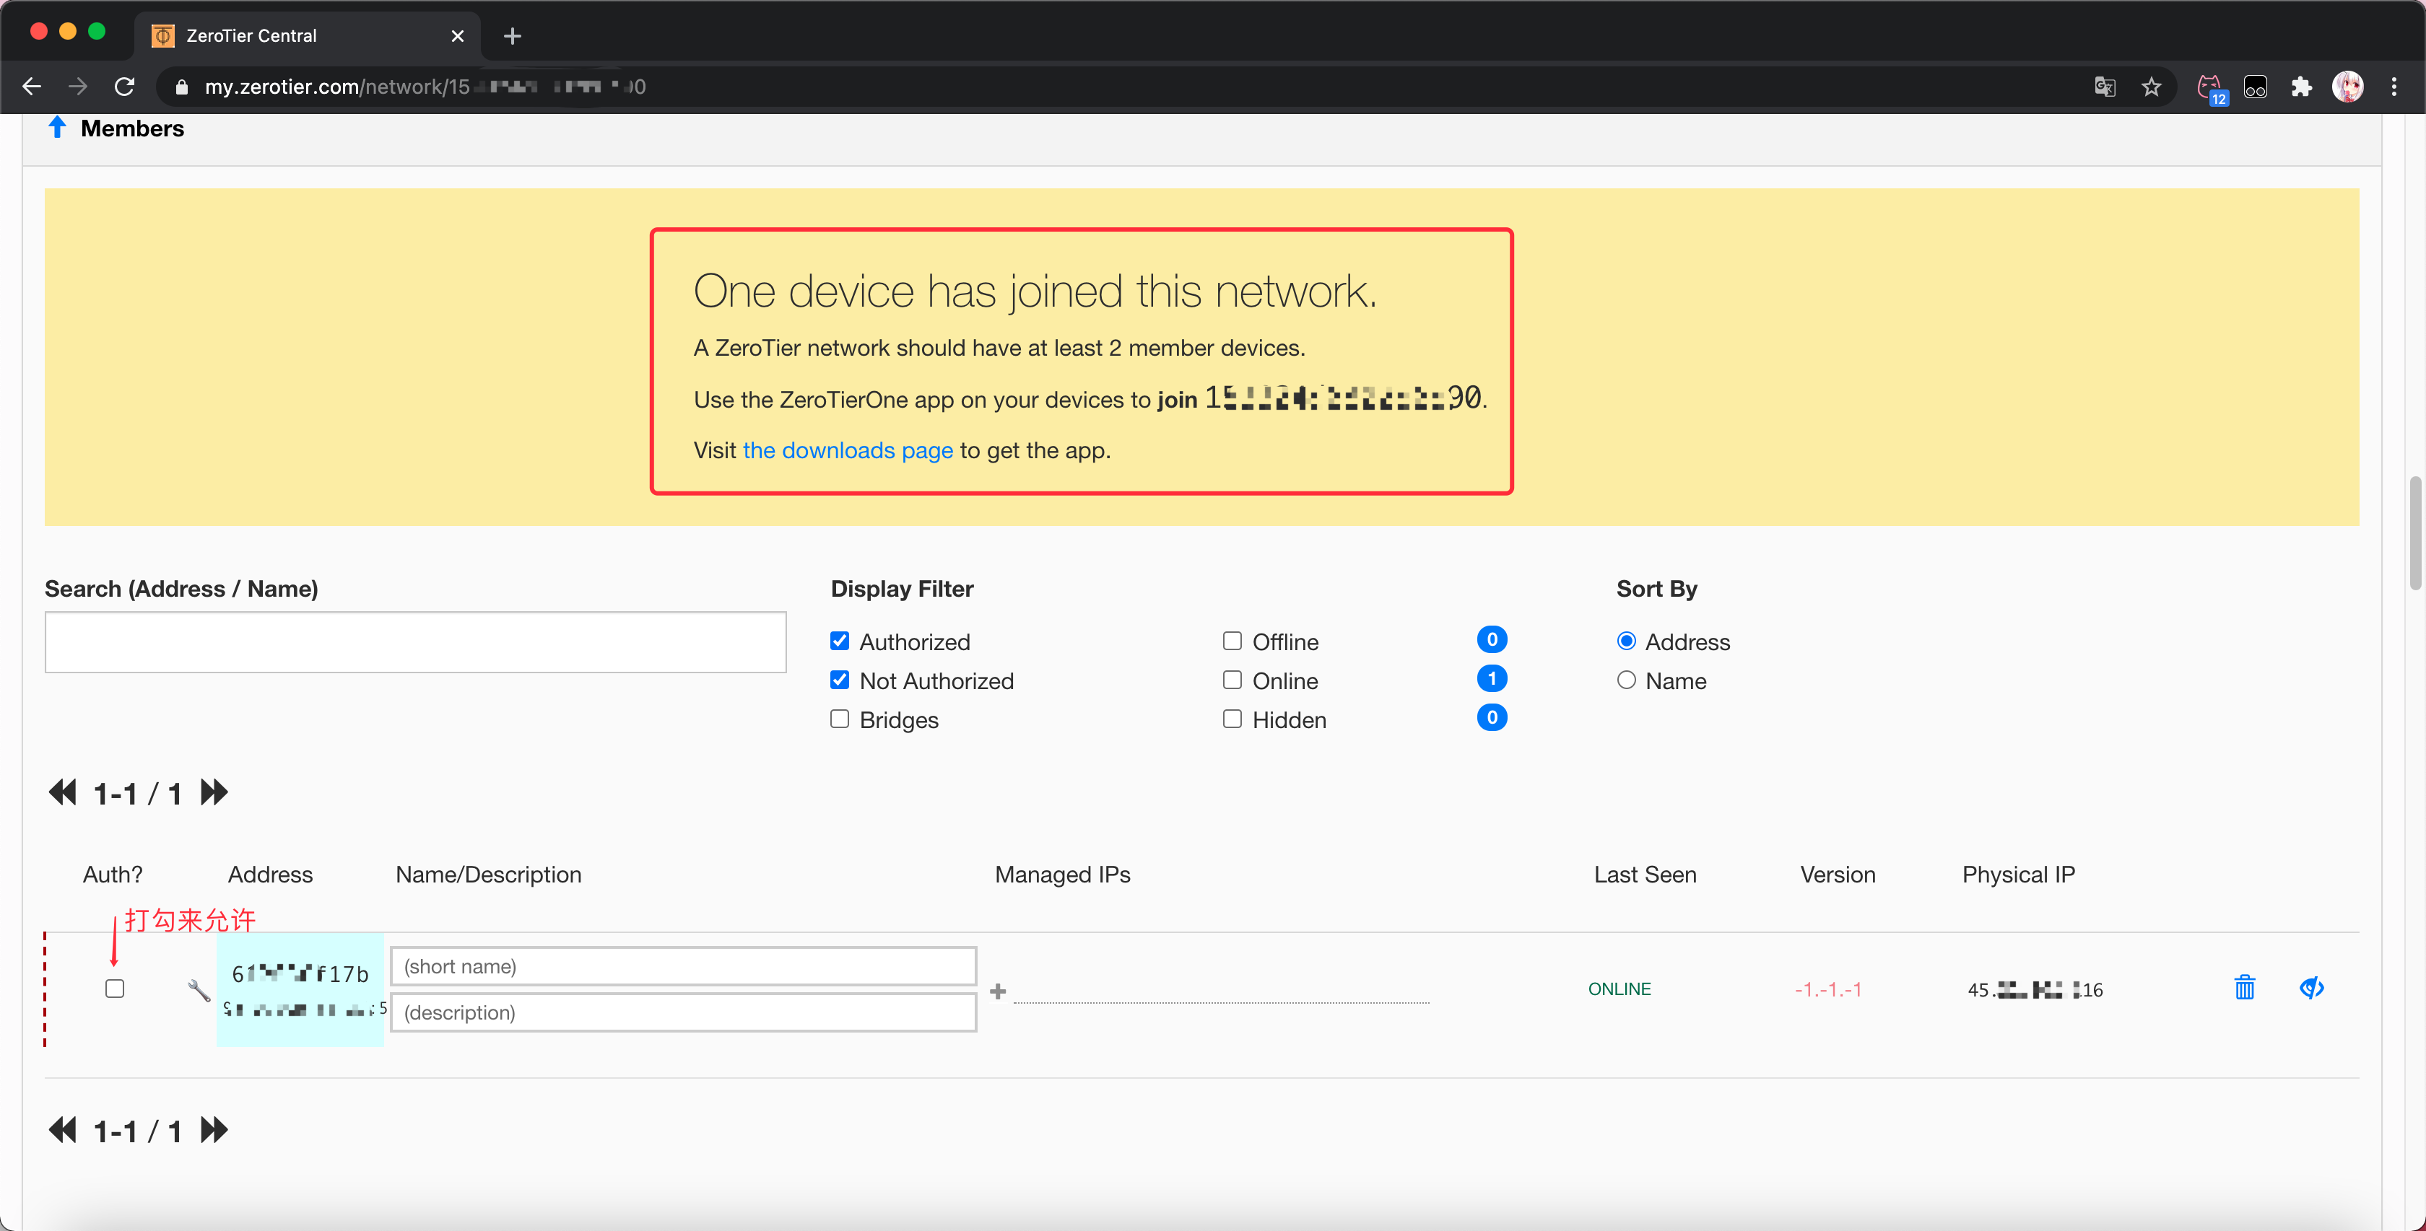
Task: Check the Auth checkbox for the member
Action: coord(115,988)
